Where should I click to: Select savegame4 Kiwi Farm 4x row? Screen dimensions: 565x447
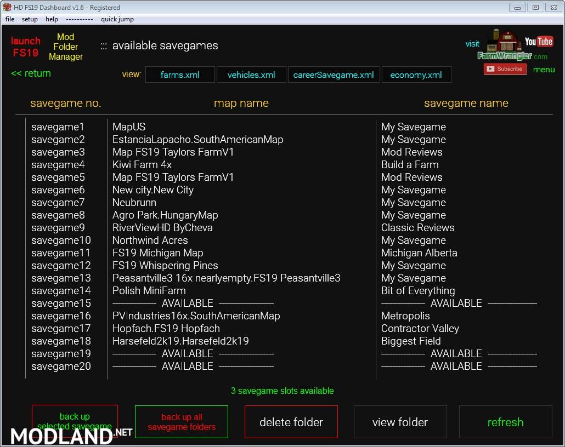pyautogui.click(x=142, y=164)
